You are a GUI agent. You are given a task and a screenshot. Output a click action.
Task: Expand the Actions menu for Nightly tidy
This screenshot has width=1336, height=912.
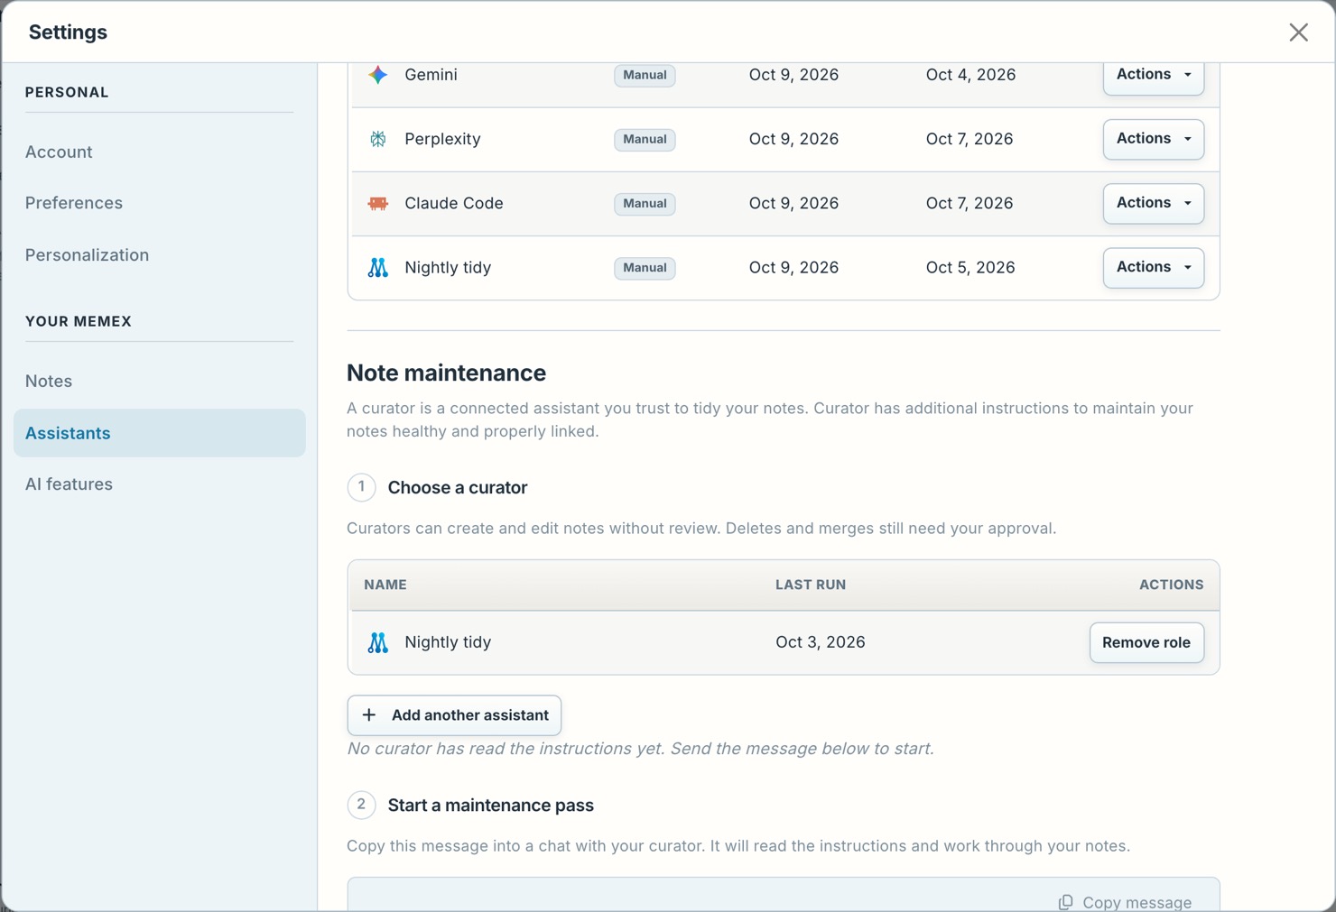tap(1154, 268)
